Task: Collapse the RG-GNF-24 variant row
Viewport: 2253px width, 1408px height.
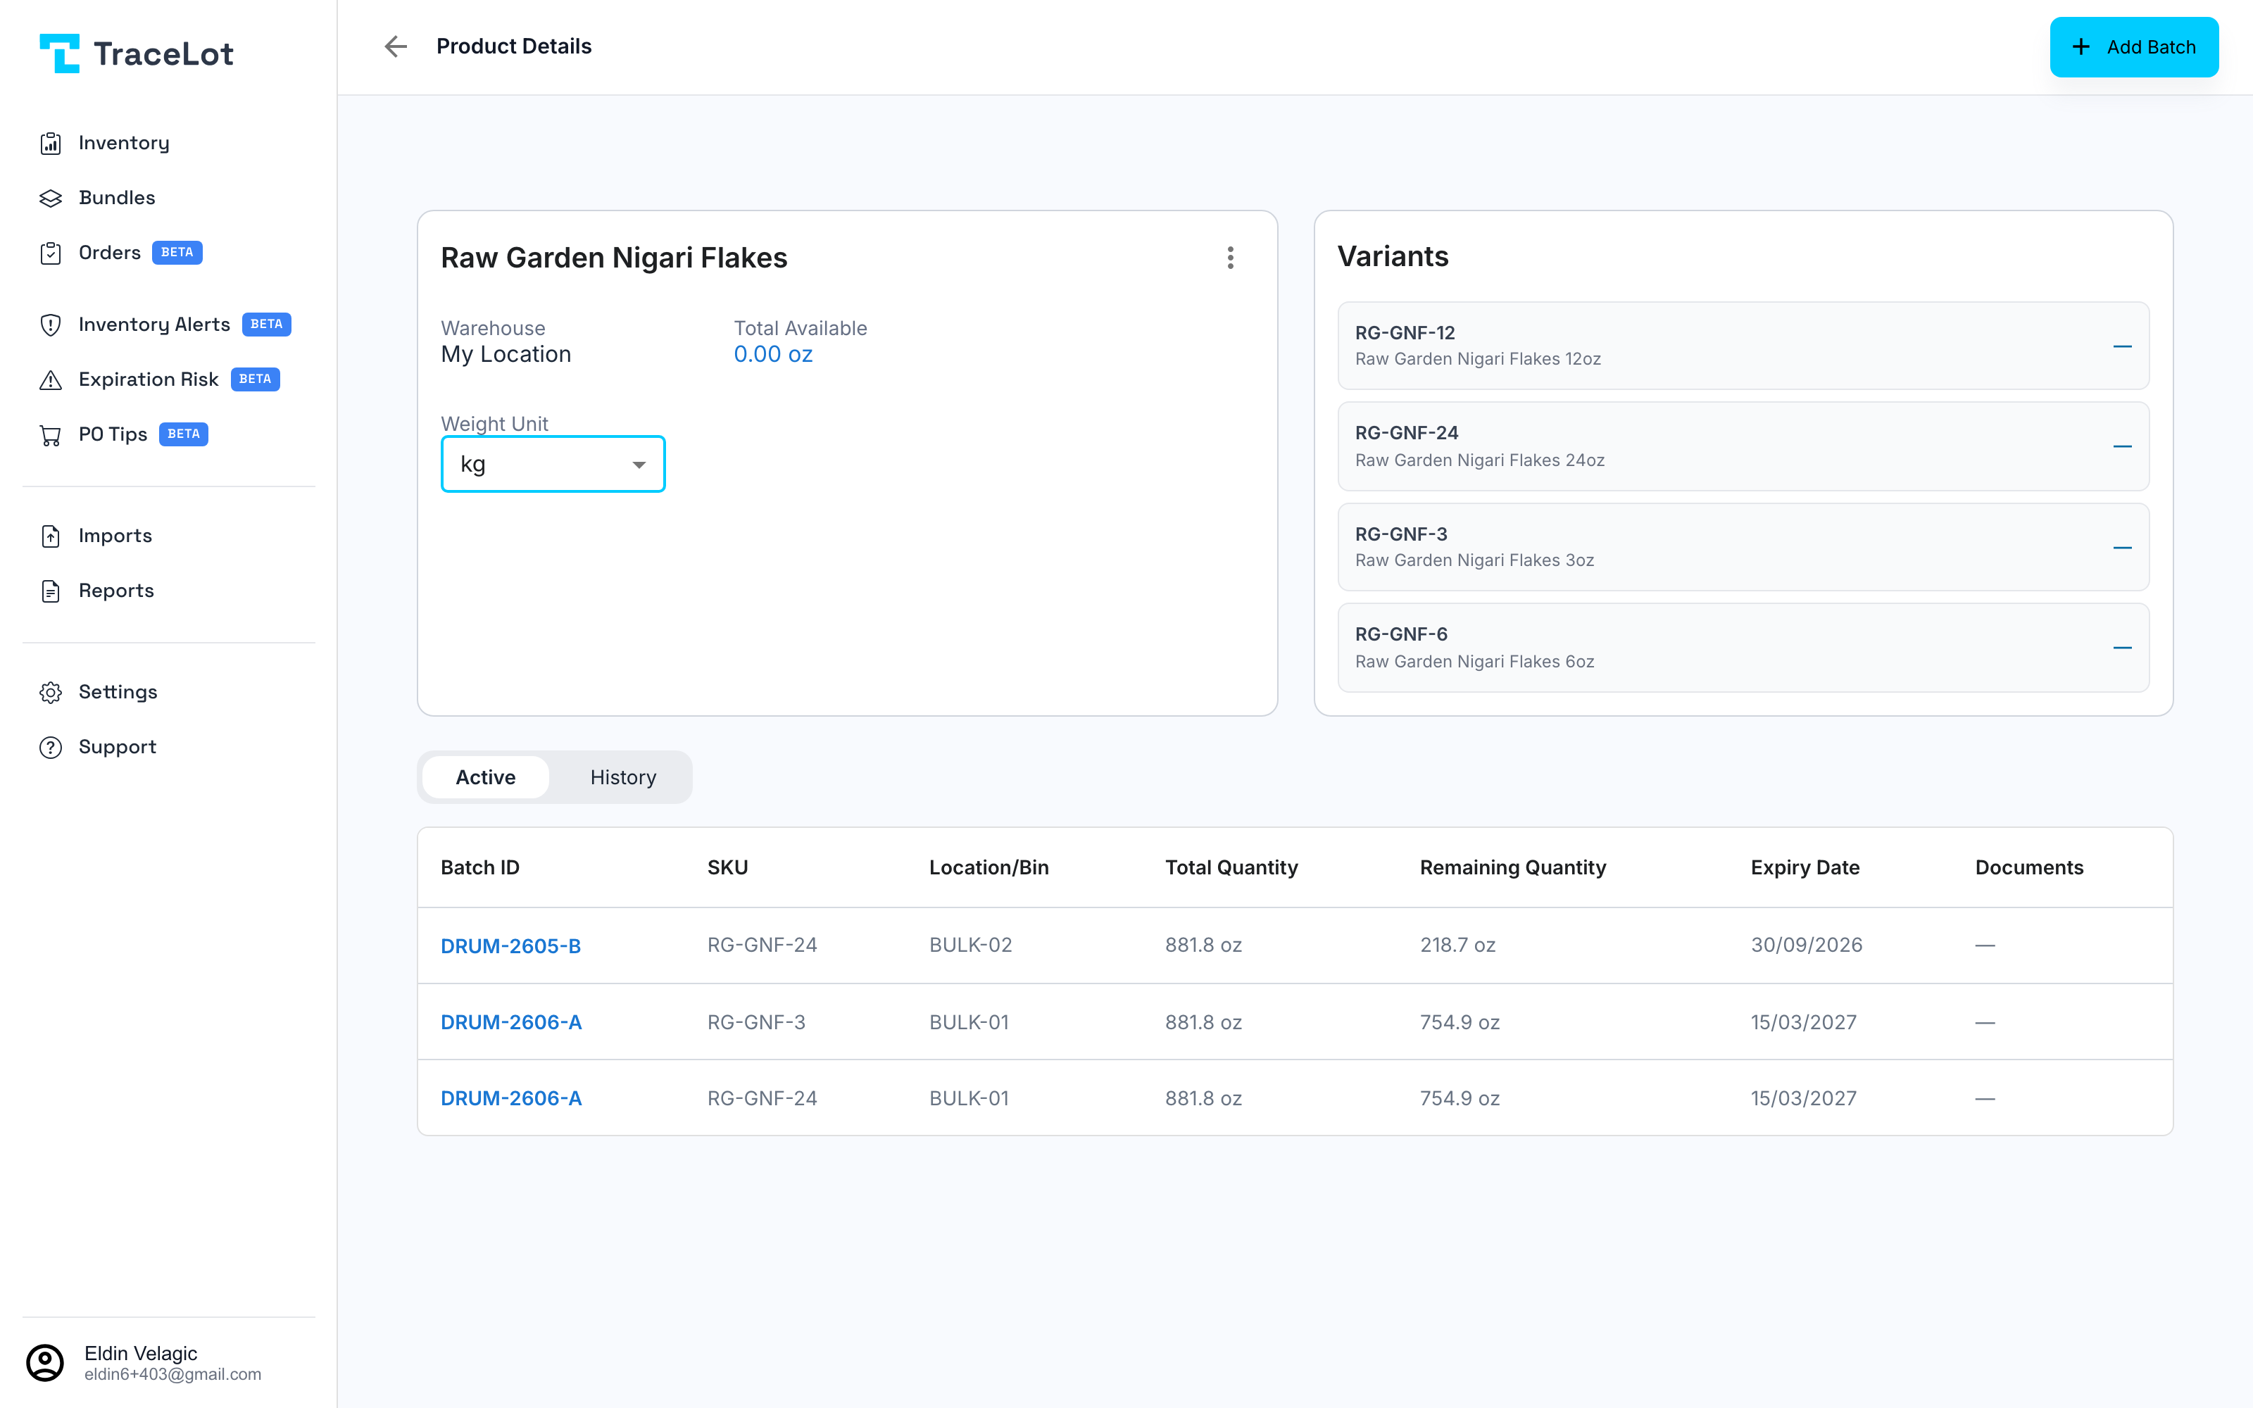Action: point(2122,447)
